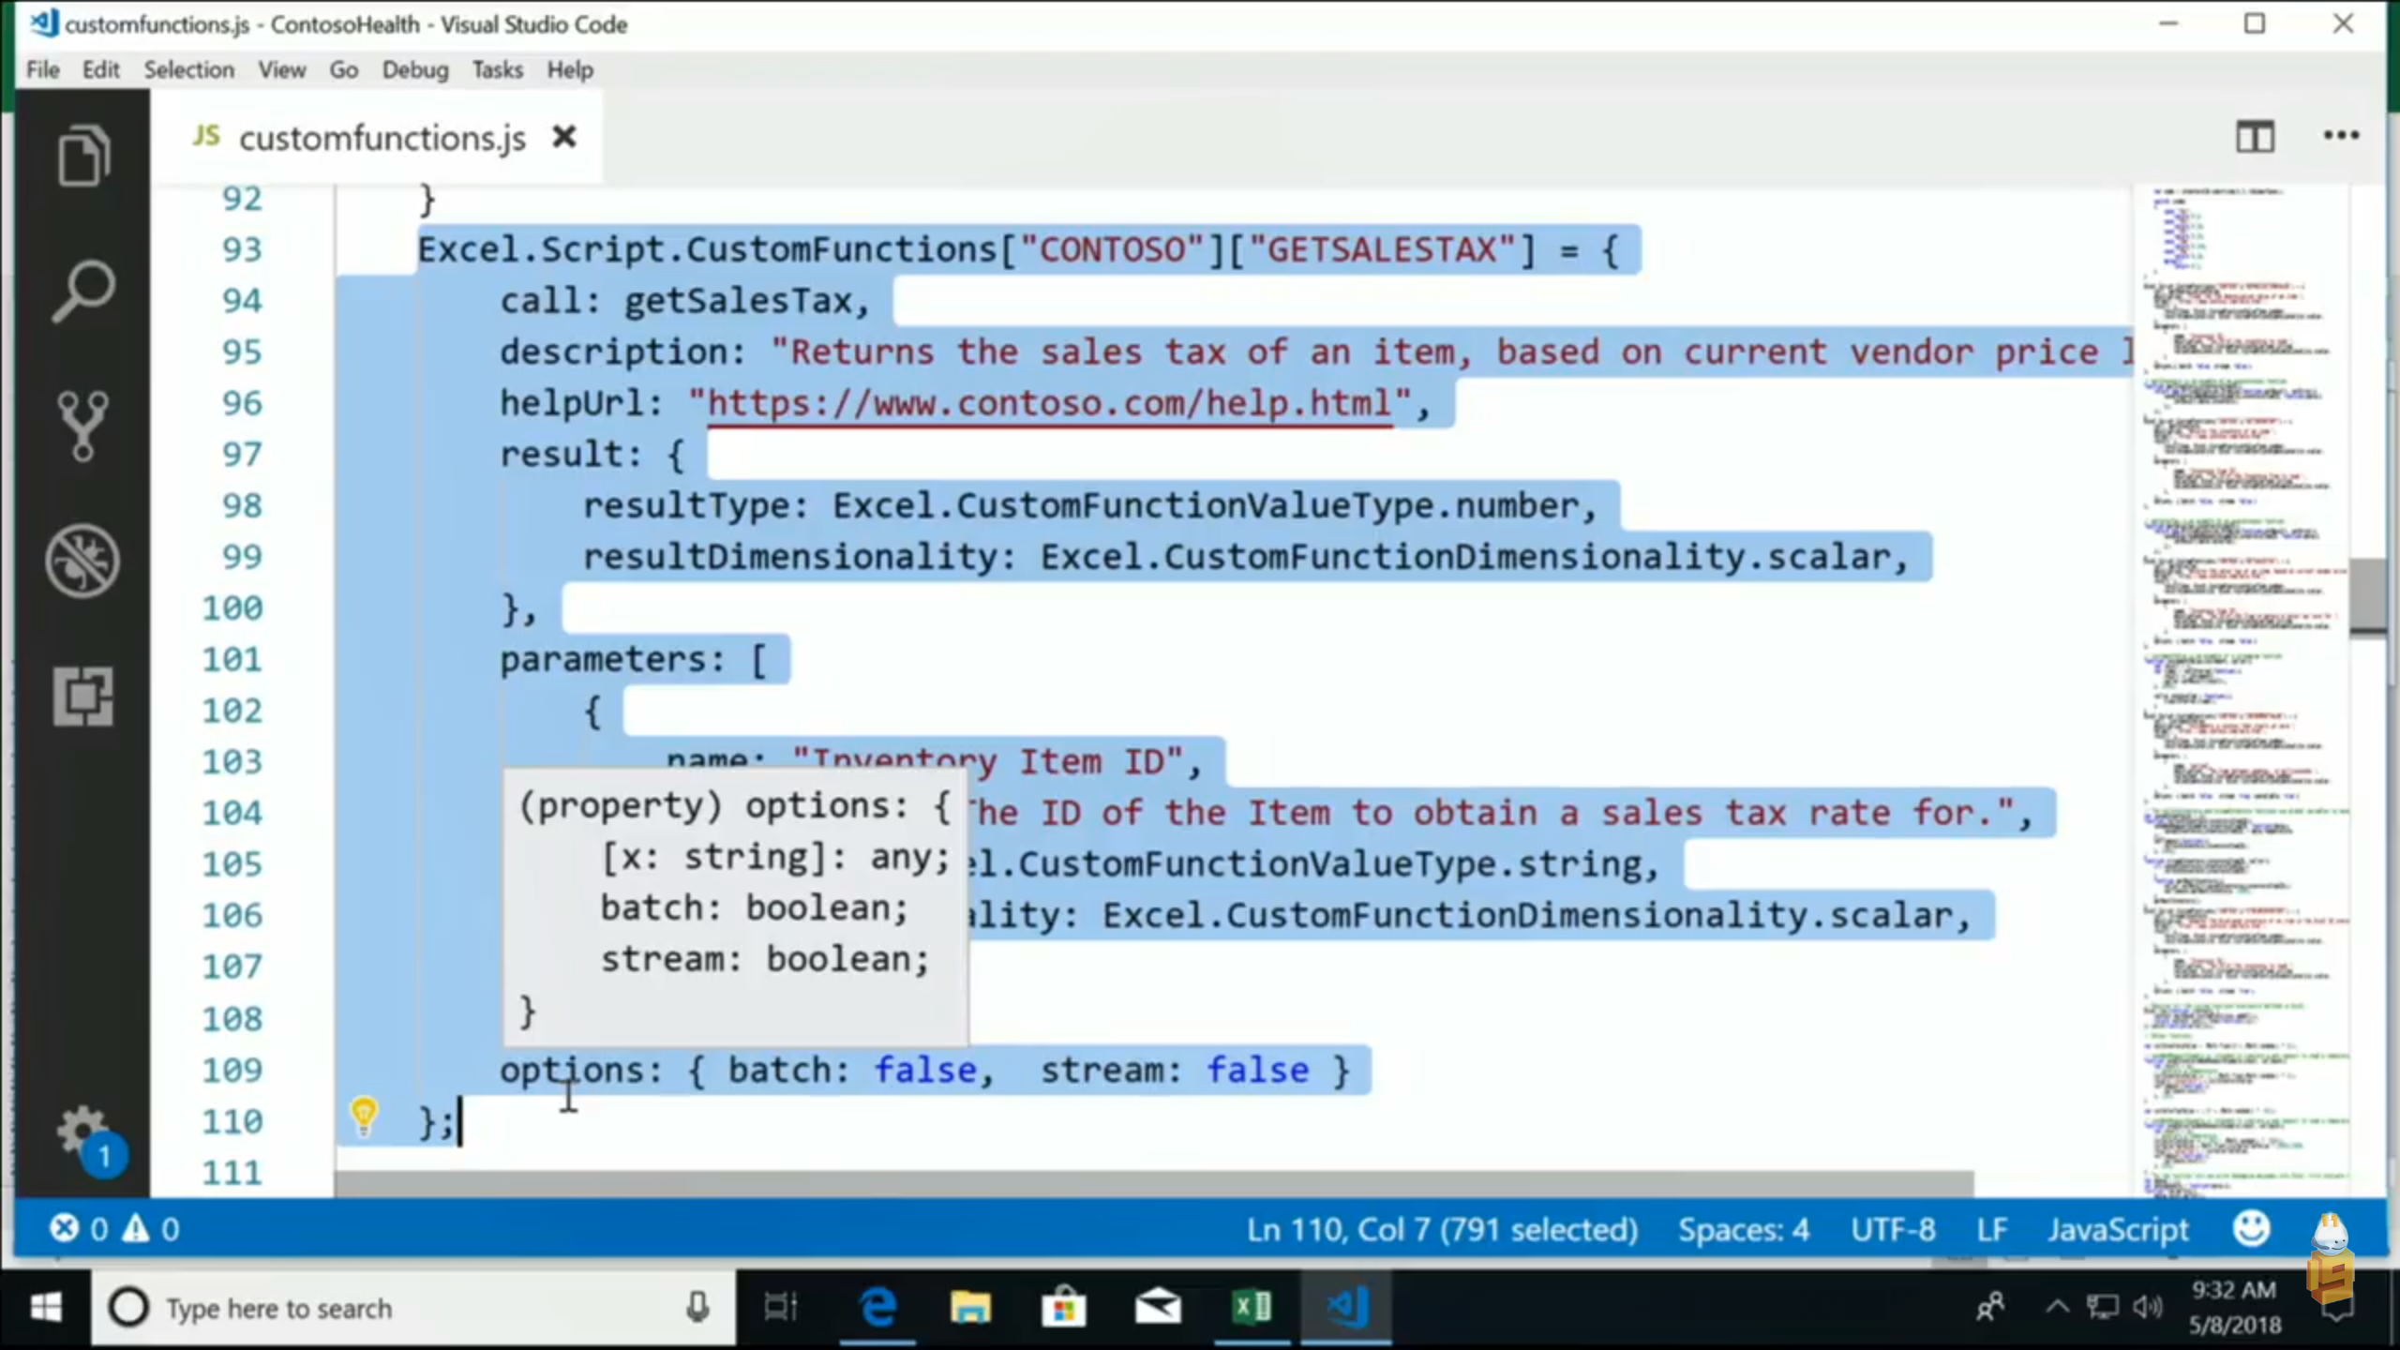Close the customfunctions.js tab

(x=563, y=138)
